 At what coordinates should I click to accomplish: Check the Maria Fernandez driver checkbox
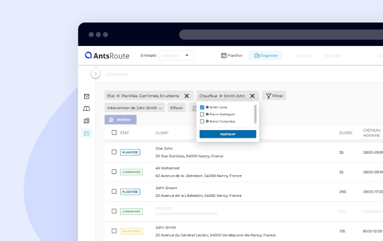[202, 122]
